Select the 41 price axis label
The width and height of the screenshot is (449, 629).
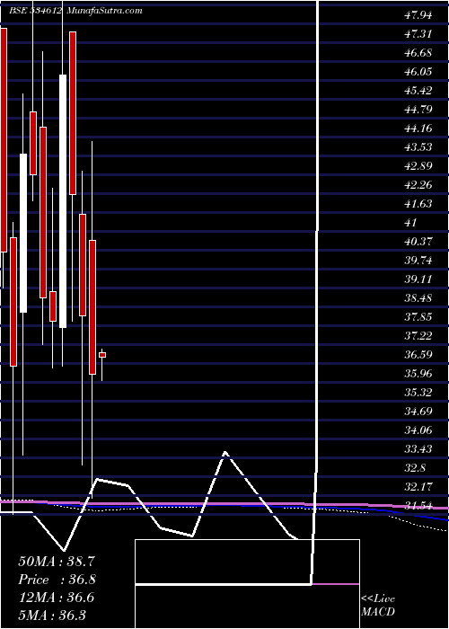[x=411, y=223]
